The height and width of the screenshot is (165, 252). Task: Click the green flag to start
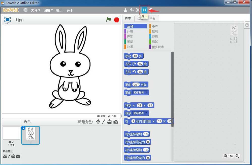click(109, 20)
